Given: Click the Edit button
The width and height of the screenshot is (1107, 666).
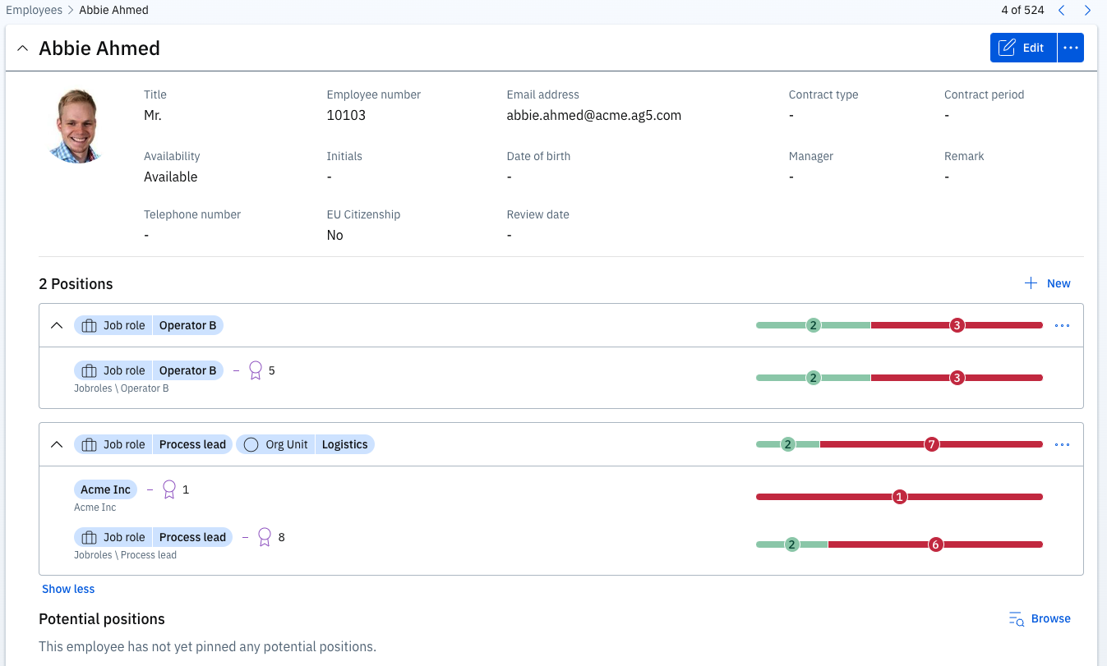Looking at the screenshot, I should tap(1022, 48).
